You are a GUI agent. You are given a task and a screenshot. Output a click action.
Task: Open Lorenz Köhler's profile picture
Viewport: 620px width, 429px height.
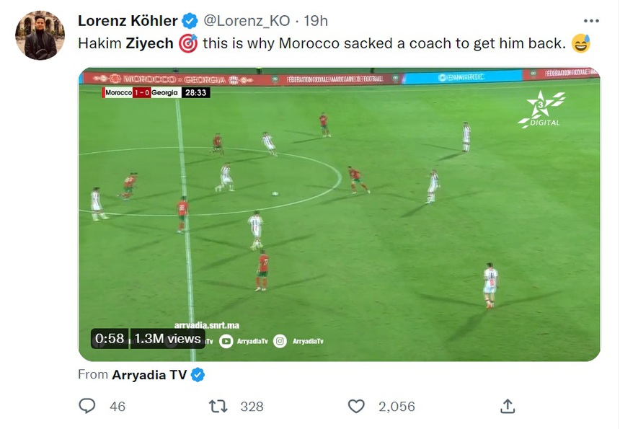pyautogui.click(x=40, y=35)
